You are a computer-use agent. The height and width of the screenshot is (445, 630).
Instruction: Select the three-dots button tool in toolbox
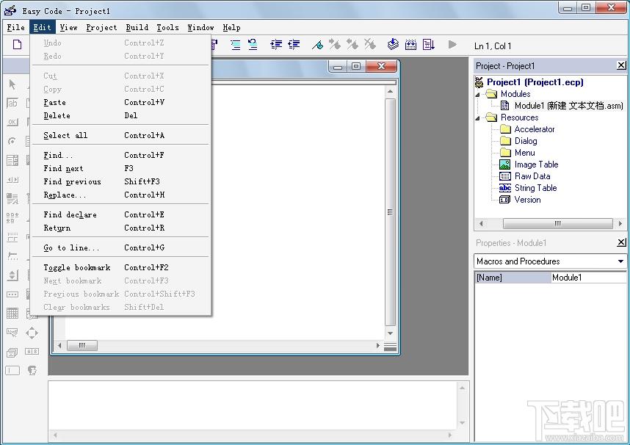point(12,294)
